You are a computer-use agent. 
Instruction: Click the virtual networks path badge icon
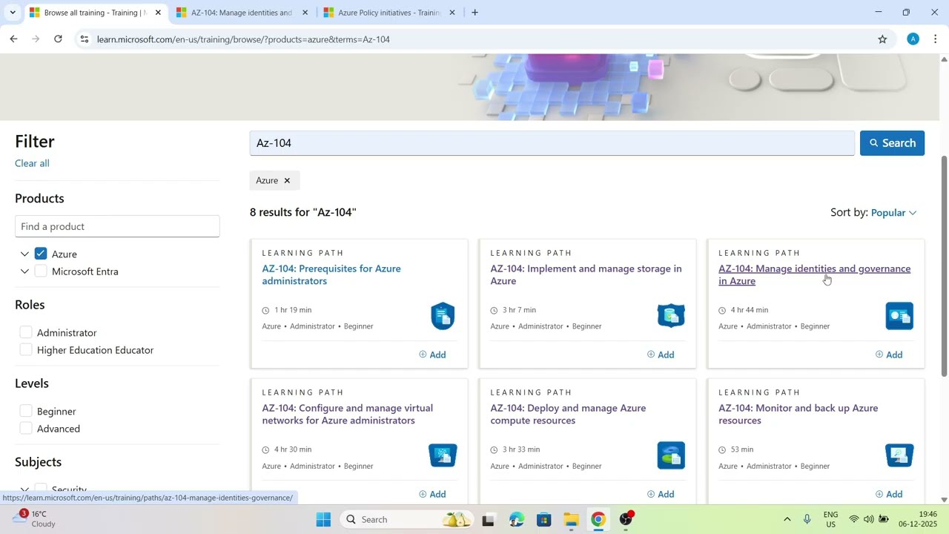click(x=443, y=455)
